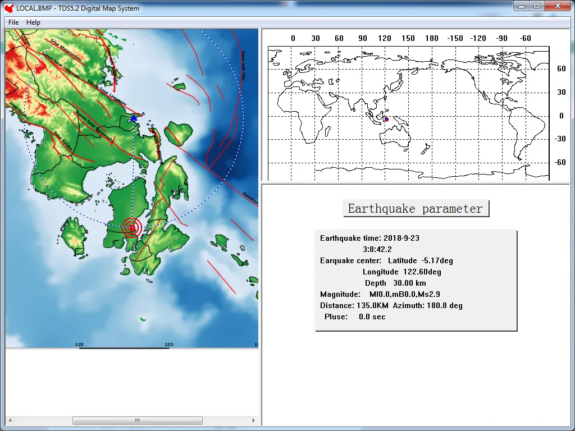Click the scrollbar right arrow
Viewport: 575px width, 431px height.
tap(254, 420)
